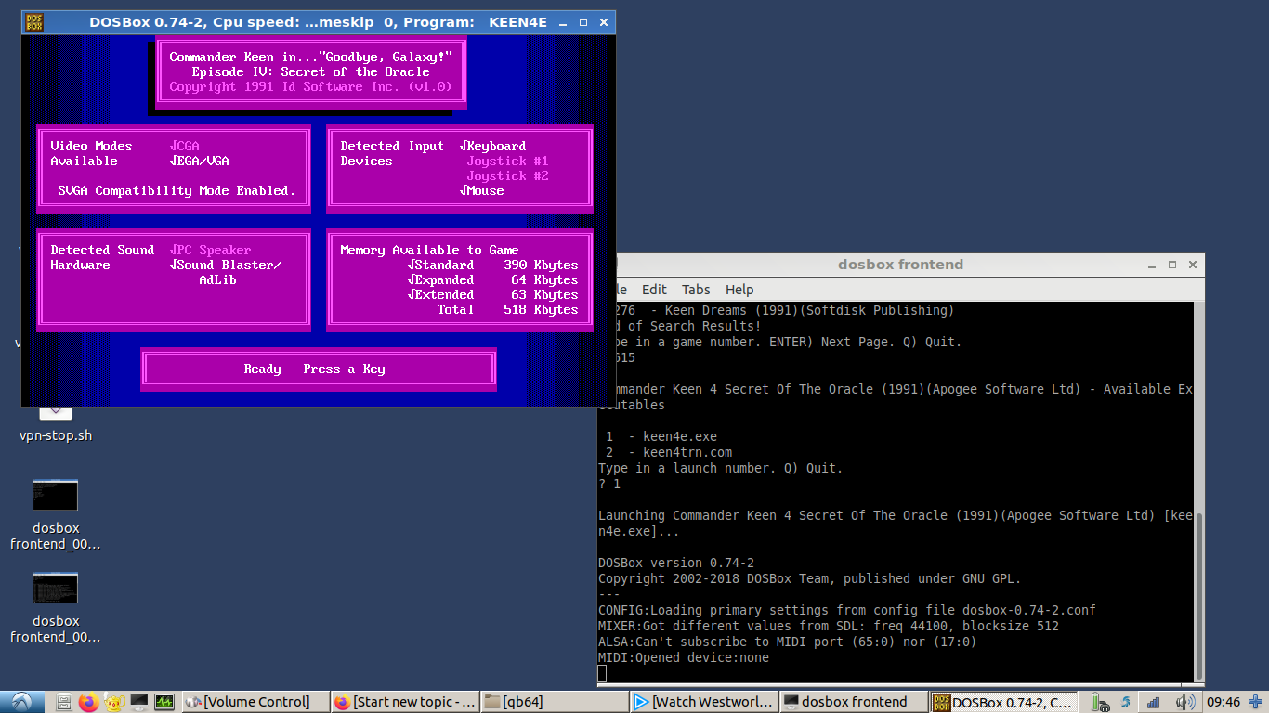Click the '518 Kbytes' total memory value
Image resolution: width=1269 pixels, height=713 pixels.
tap(541, 309)
